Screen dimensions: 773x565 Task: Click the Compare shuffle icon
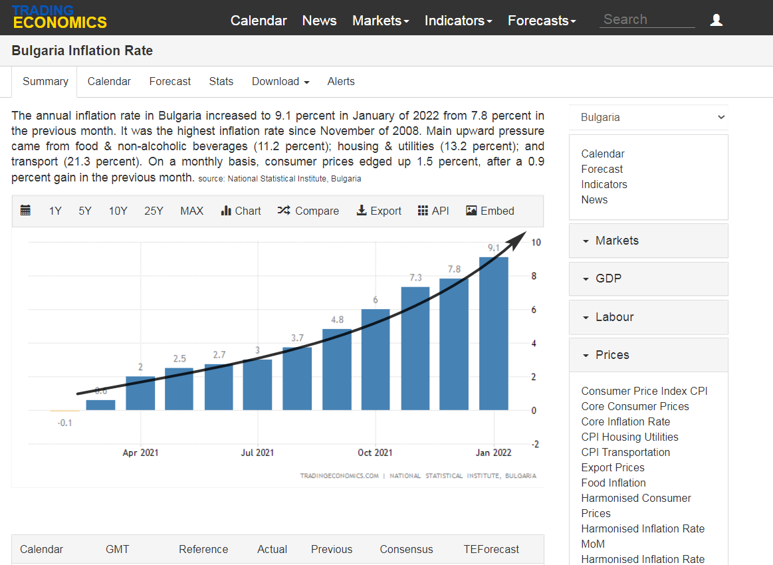284,211
